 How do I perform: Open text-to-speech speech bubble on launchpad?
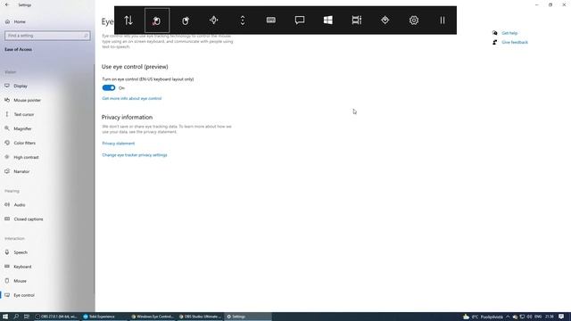(x=300, y=21)
